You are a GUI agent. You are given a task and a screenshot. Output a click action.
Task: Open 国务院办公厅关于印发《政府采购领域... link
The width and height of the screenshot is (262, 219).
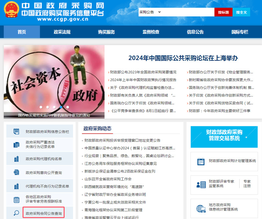pyautogui.click(x=142, y=103)
